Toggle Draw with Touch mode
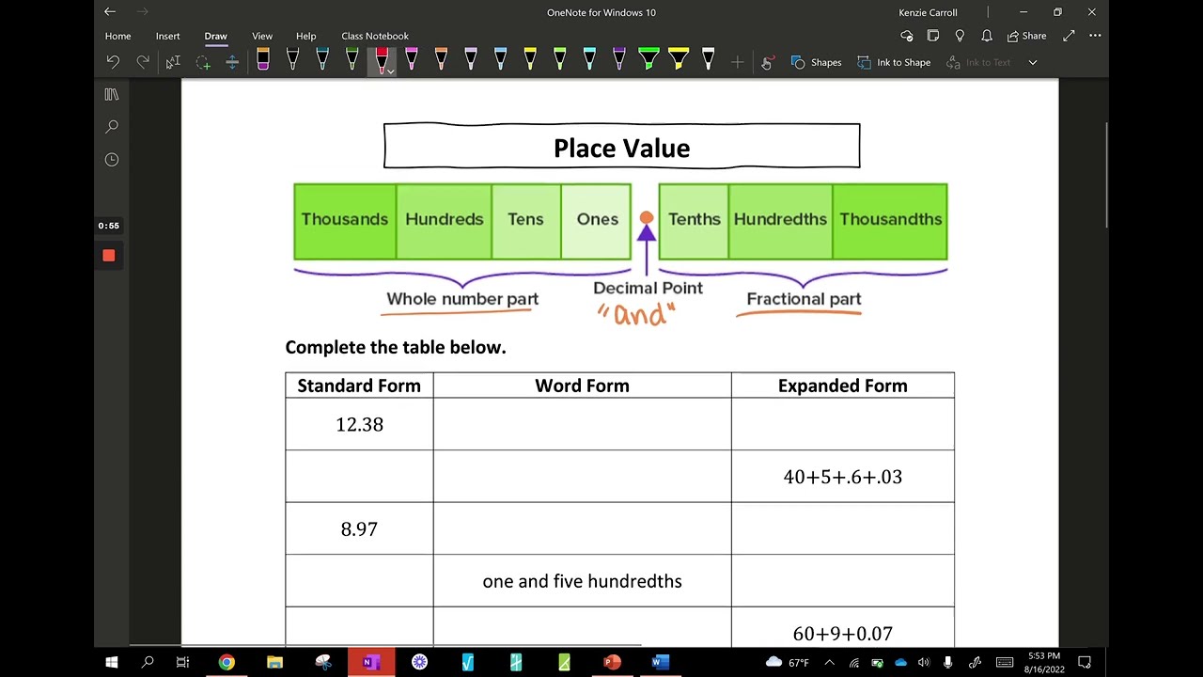Screen dimensions: 1203x677 coord(767,62)
